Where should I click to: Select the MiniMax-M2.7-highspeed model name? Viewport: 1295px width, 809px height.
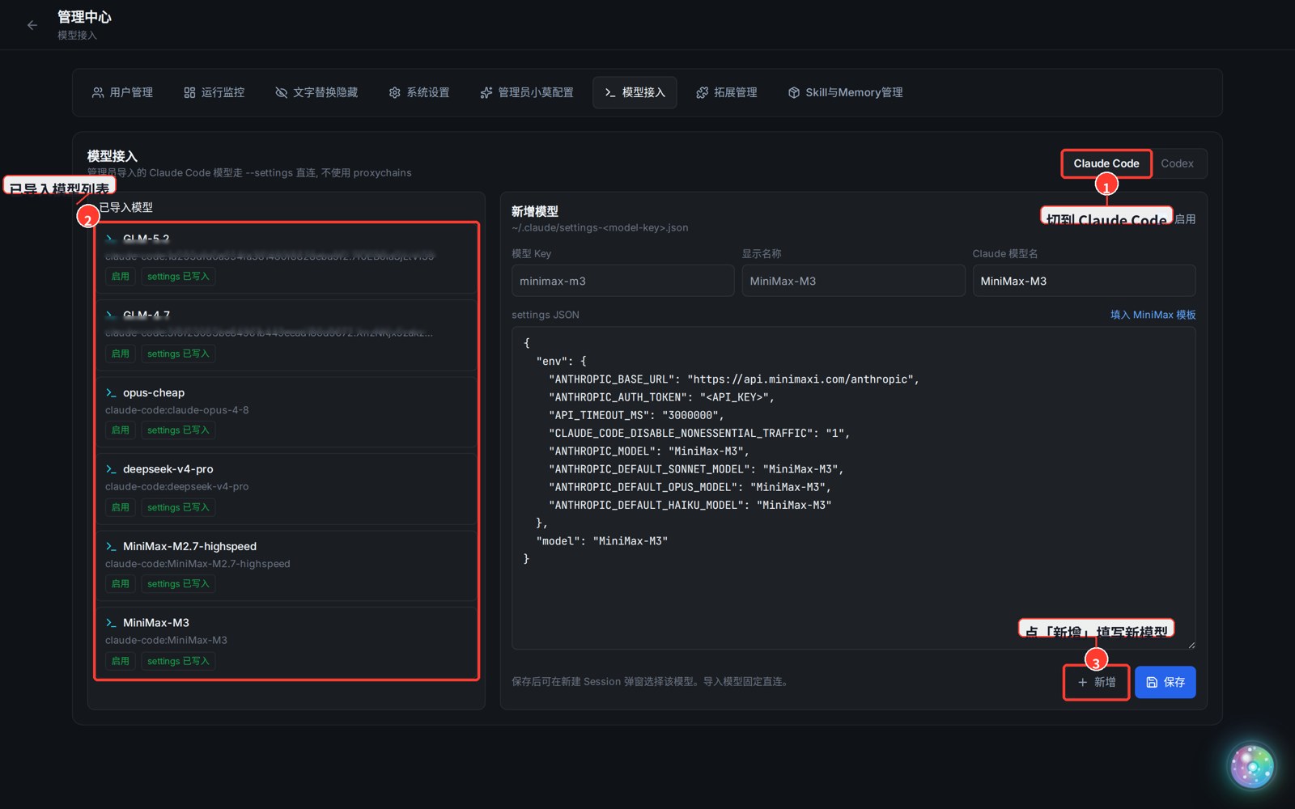pyautogui.click(x=189, y=546)
